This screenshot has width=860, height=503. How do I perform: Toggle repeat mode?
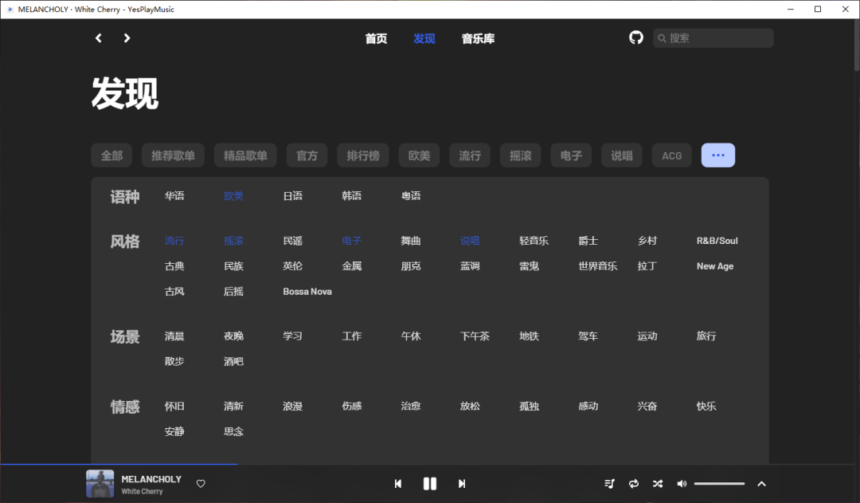pos(634,484)
